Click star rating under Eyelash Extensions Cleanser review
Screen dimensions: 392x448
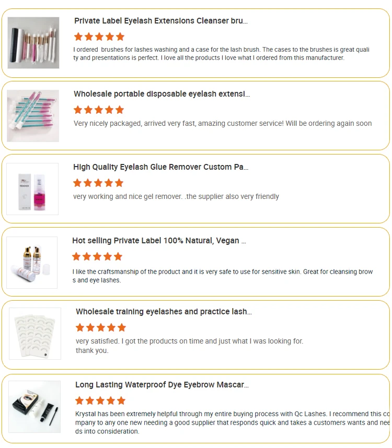click(x=99, y=37)
